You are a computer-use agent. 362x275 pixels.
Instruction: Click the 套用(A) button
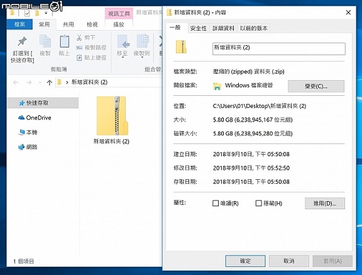pyautogui.click(x=332, y=261)
